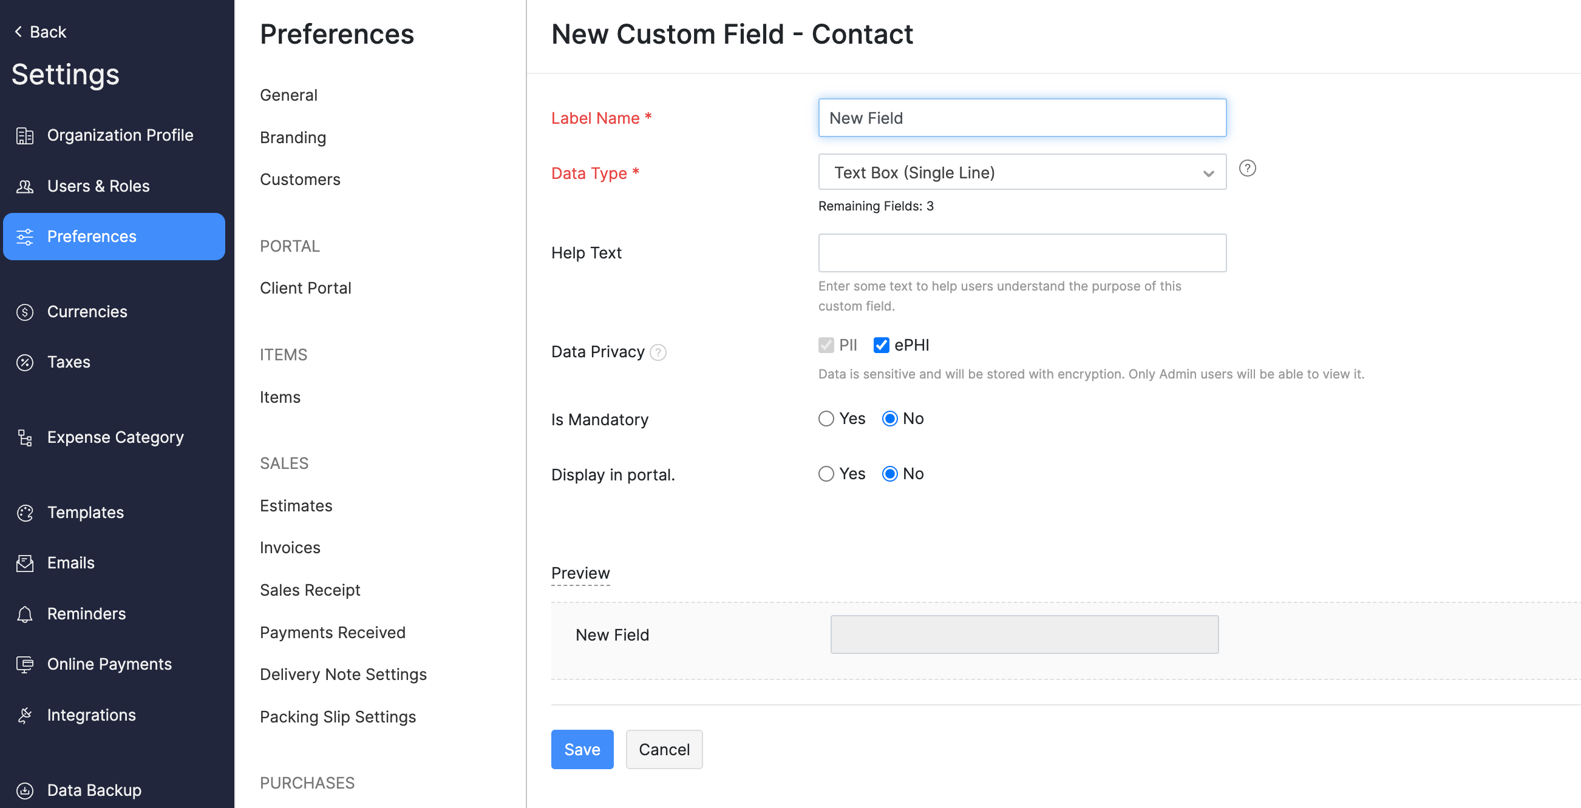
Task: Click Data Privacy question mark icon
Action: tap(658, 352)
